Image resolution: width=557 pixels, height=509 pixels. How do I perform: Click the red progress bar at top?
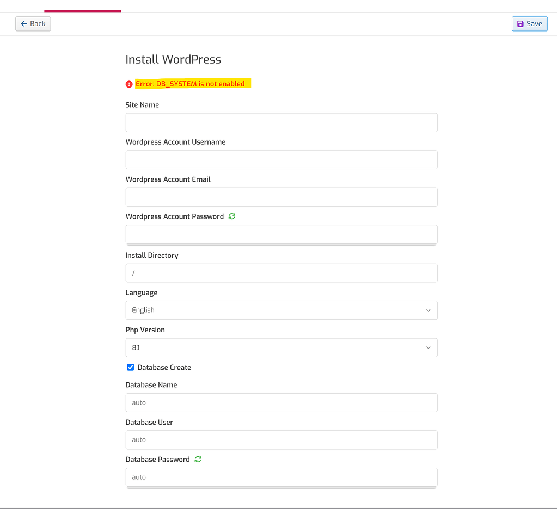click(82, 10)
